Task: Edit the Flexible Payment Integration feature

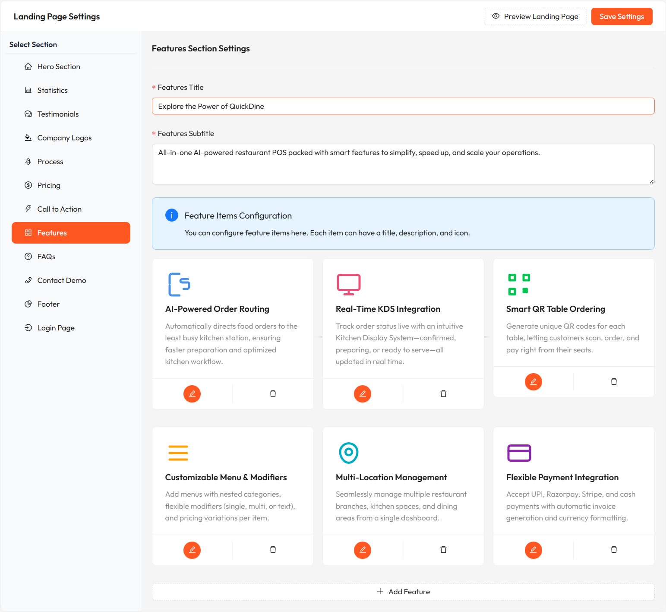Action: (x=533, y=550)
